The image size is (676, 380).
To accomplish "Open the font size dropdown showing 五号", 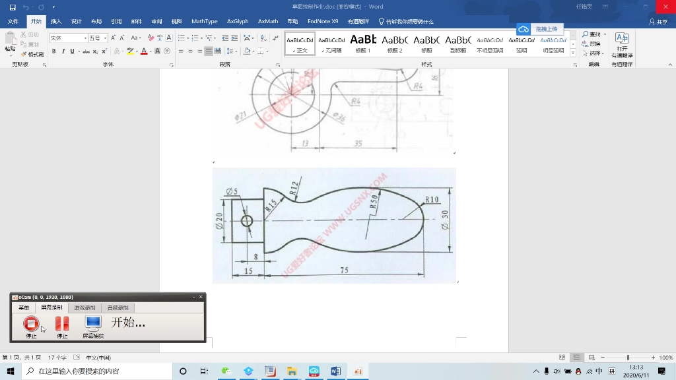I will point(97,38).
